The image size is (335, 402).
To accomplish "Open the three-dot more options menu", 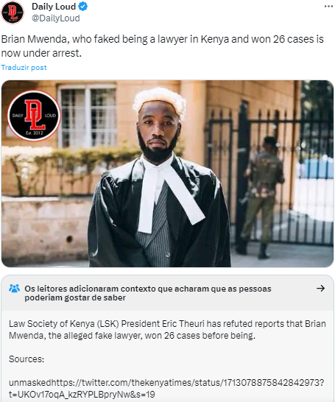I will point(328,6).
